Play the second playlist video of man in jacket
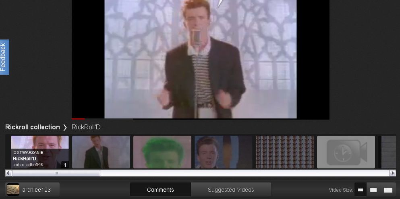This screenshot has width=400, height=199. tap(101, 152)
